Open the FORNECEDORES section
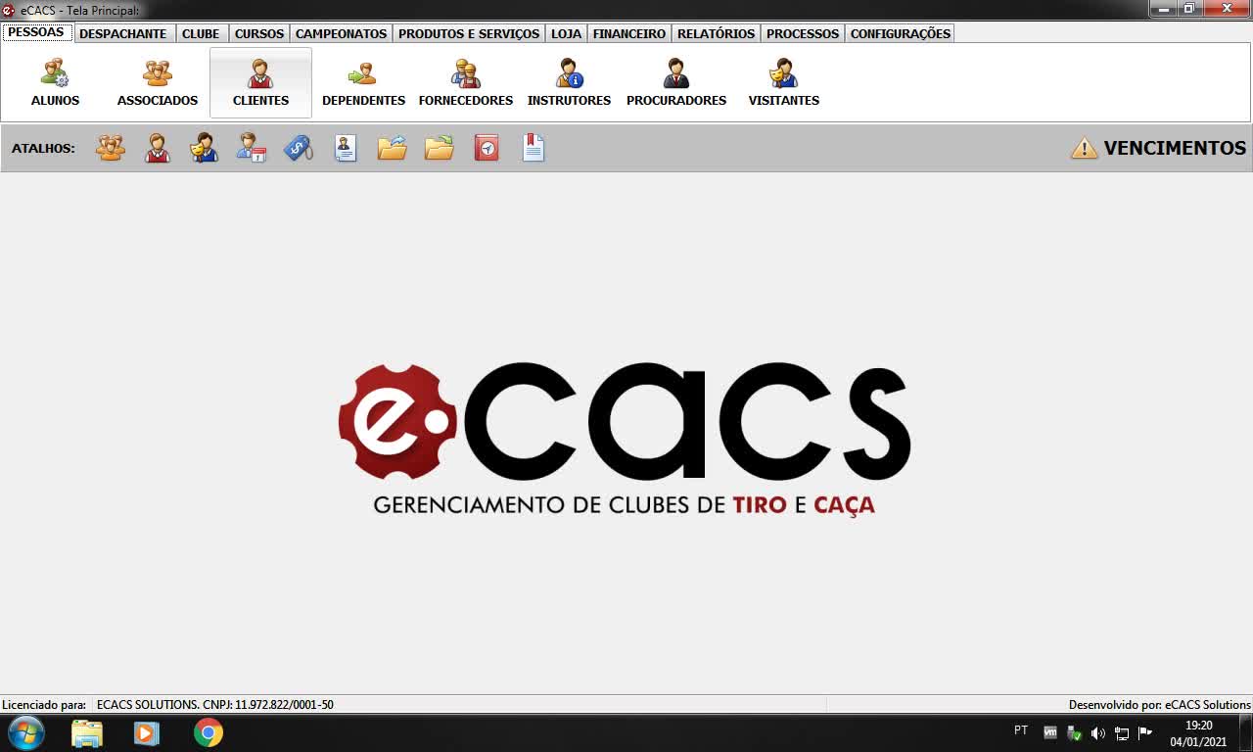Image resolution: width=1253 pixels, height=752 pixels. 466,83
